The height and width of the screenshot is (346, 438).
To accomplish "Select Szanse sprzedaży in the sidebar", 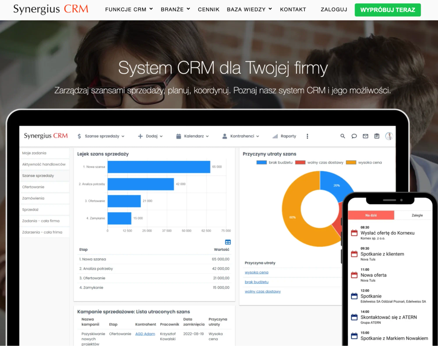I will (44, 176).
